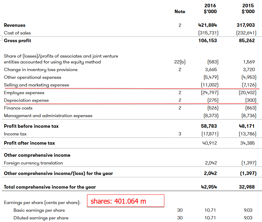Click the 2016 Revenues value 421,884
The image size is (262, 222).
(x=208, y=25)
